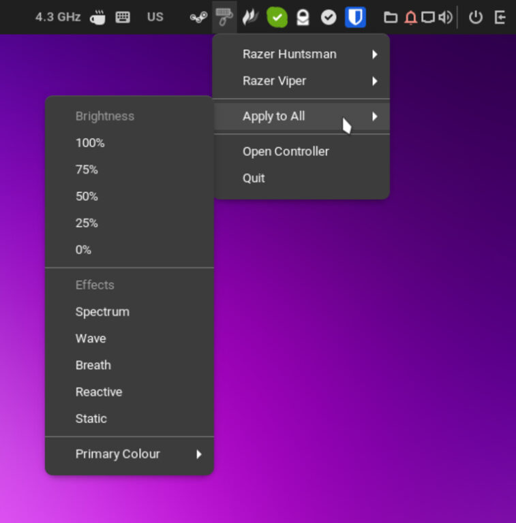Open the Apply to All submenu

pos(301,116)
